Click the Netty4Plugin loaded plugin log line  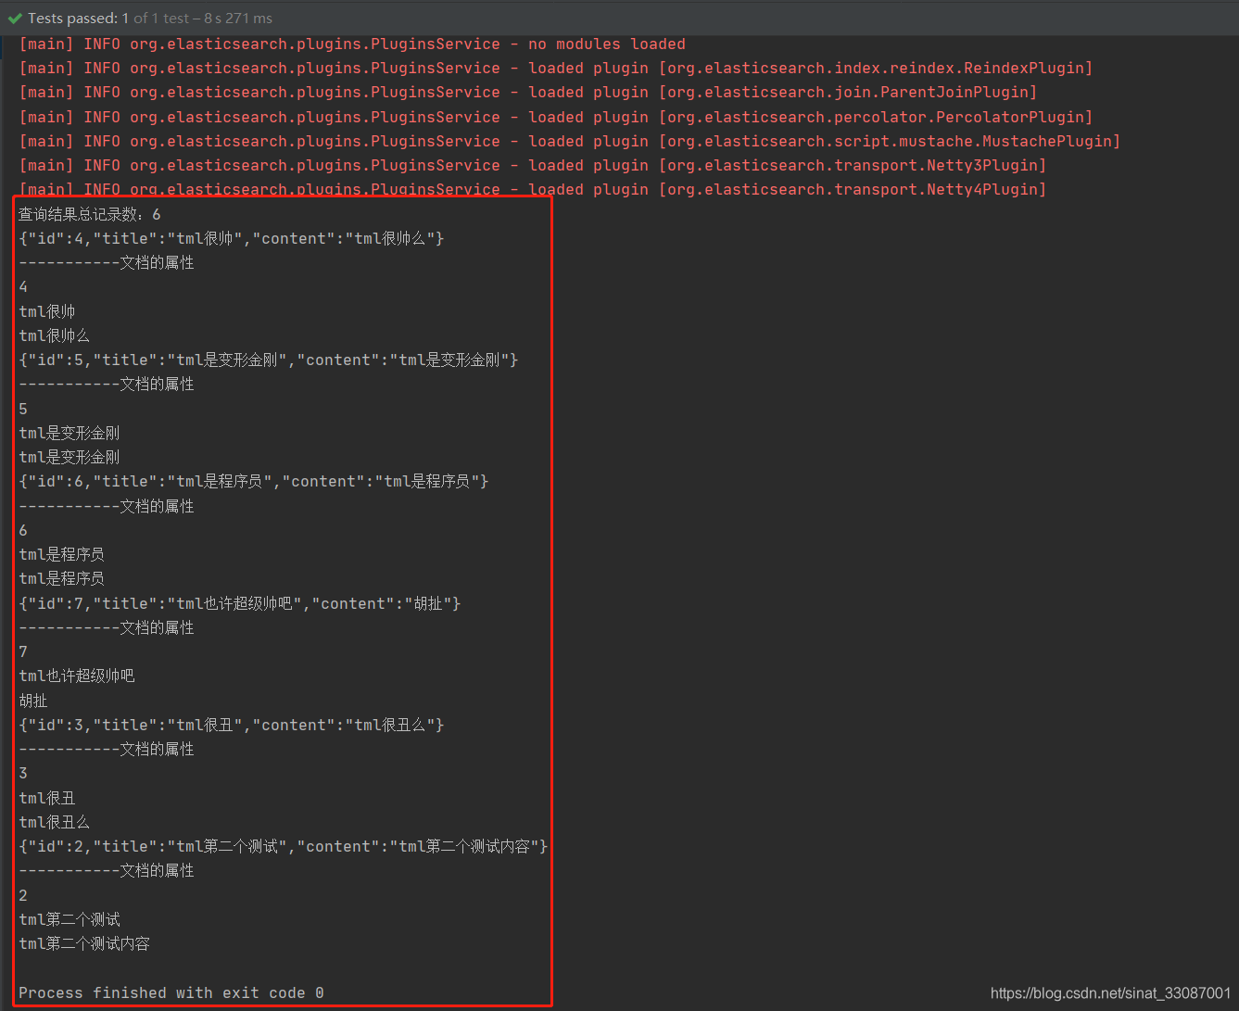pyautogui.click(x=533, y=189)
